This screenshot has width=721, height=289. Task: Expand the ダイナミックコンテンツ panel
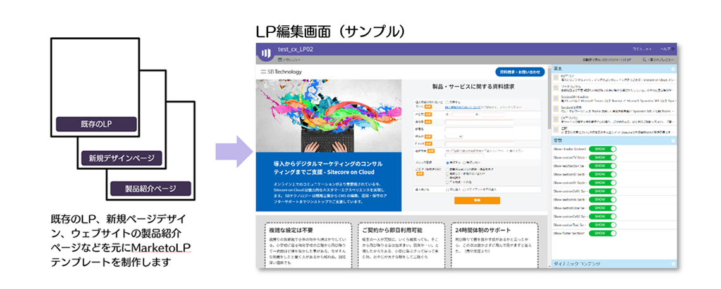pos(673,264)
